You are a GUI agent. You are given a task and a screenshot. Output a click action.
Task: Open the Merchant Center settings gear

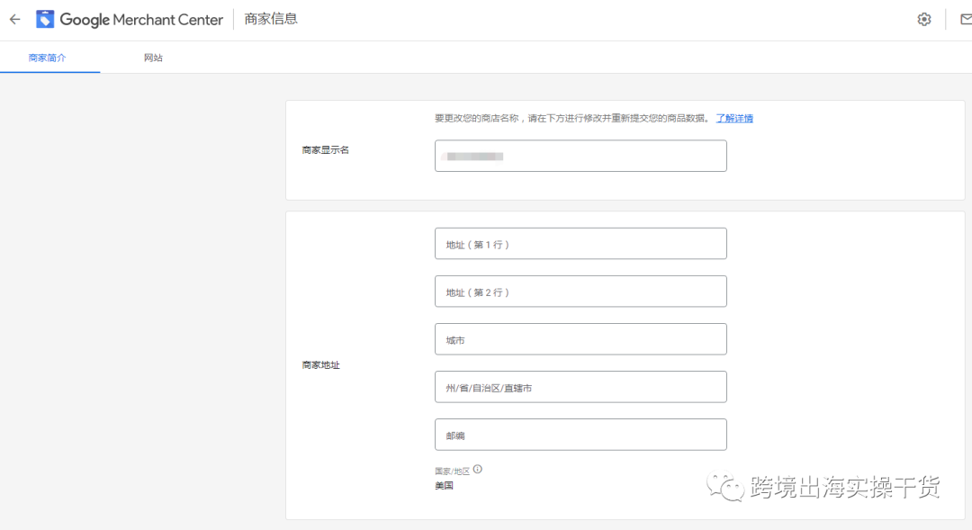point(923,18)
